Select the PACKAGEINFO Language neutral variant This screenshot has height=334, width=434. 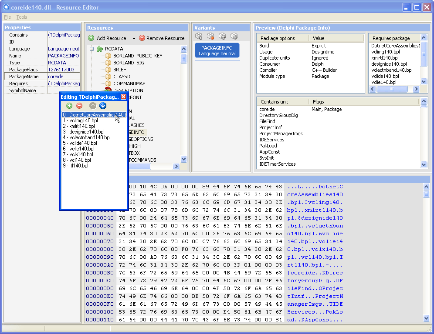pyautogui.click(x=217, y=50)
